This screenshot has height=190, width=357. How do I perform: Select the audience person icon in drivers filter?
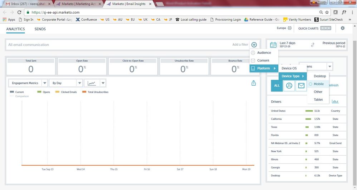pyautogui.click(x=289, y=86)
